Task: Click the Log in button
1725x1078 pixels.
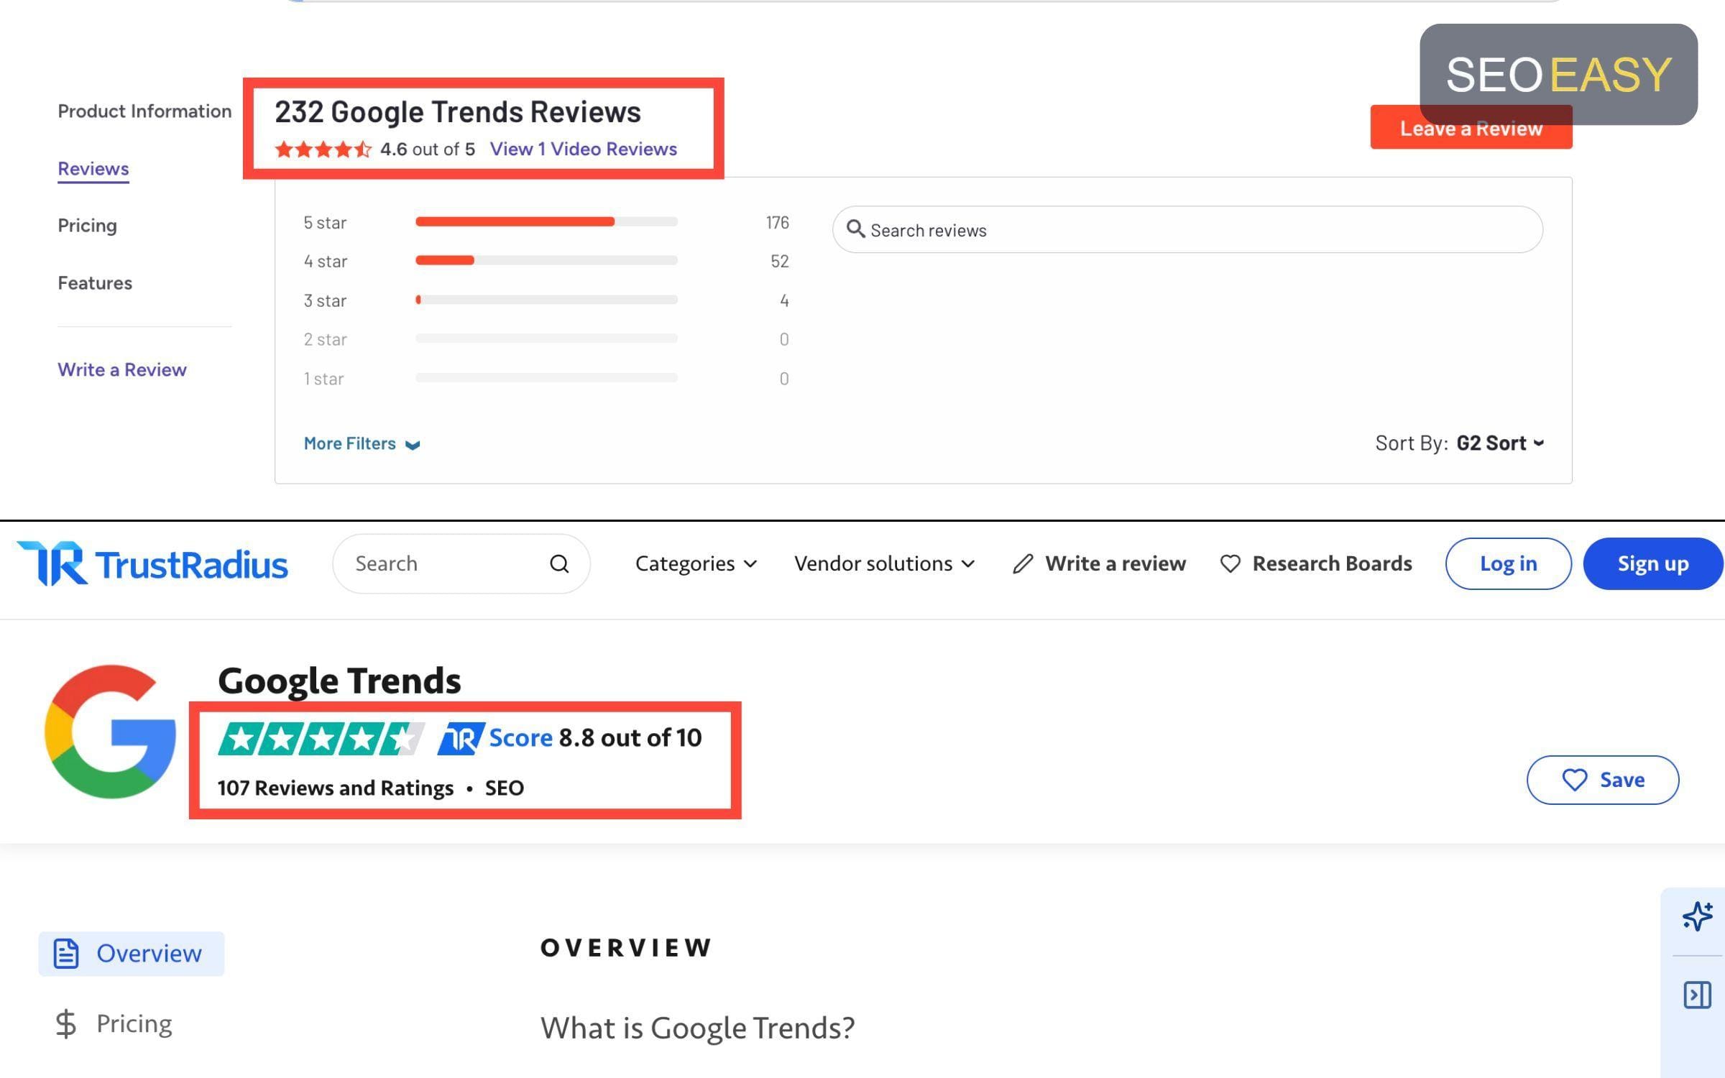Action: tap(1508, 564)
